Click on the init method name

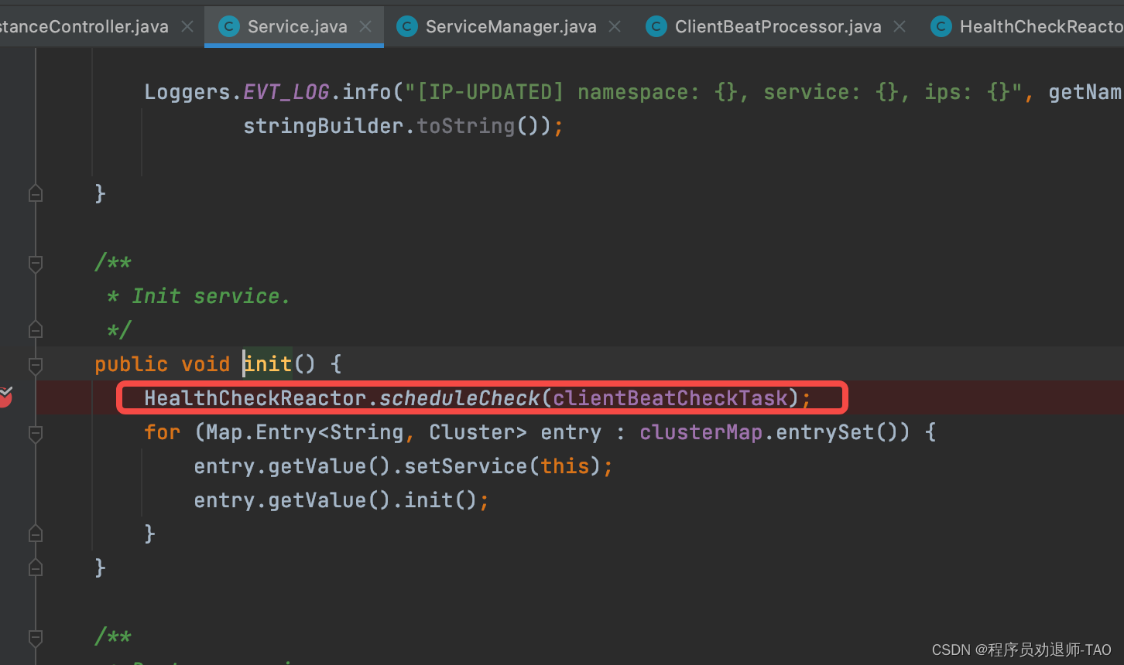(268, 364)
